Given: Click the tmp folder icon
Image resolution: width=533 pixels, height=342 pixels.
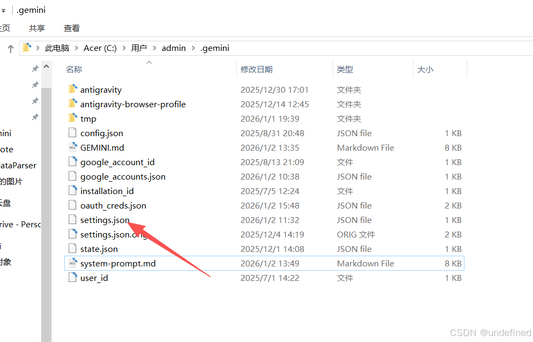Looking at the screenshot, I should pyautogui.click(x=72, y=118).
